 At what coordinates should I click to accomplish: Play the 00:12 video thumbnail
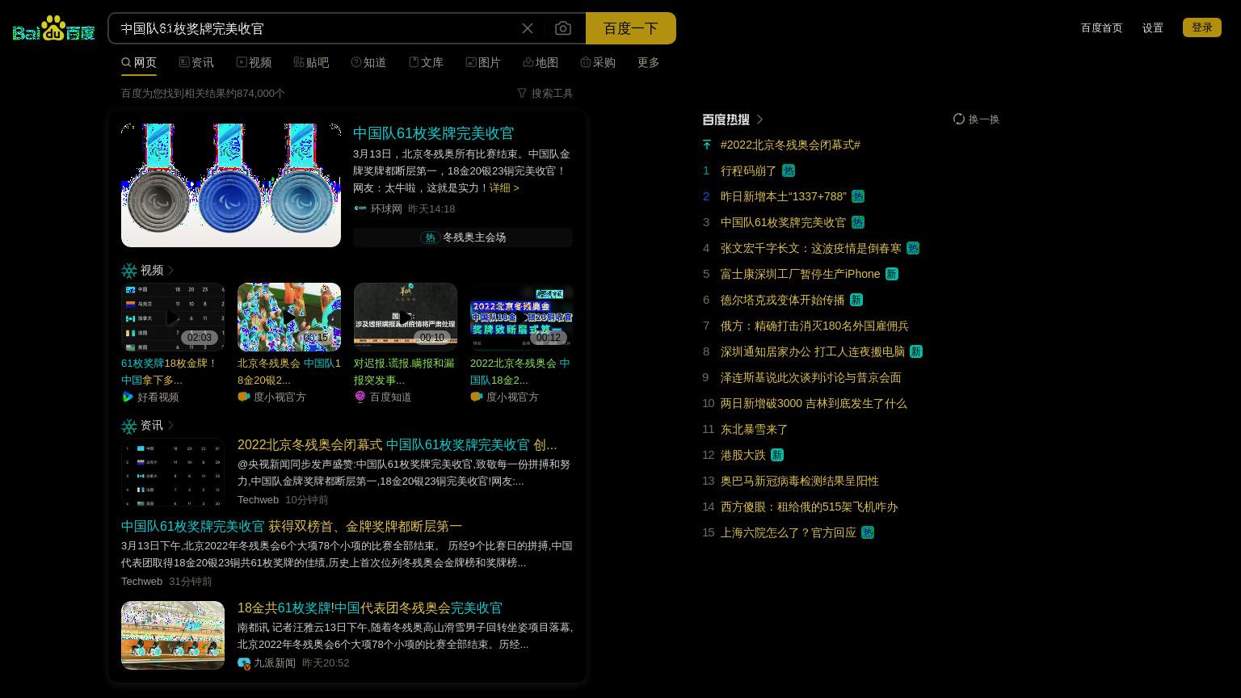point(522,317)
